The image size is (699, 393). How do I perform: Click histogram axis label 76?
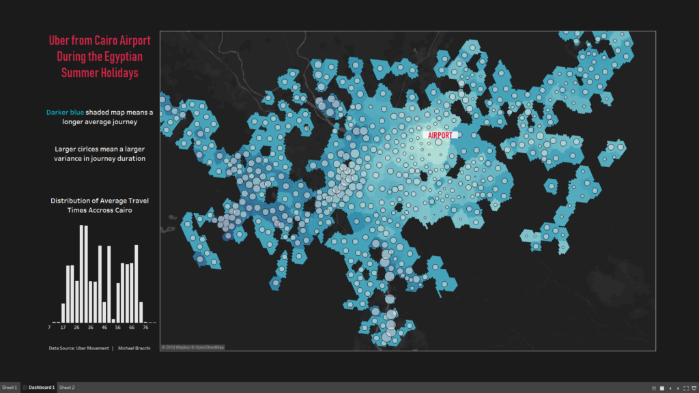145,327
